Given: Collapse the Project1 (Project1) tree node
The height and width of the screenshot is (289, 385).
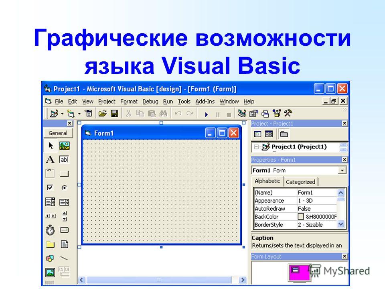Looking at the screenshot, I should coord(256,147).
